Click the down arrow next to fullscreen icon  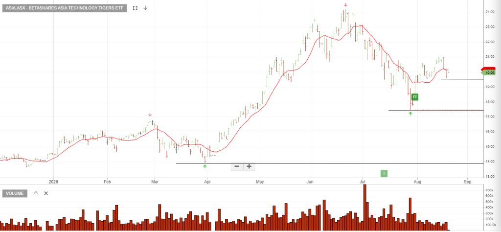[145, 8]
